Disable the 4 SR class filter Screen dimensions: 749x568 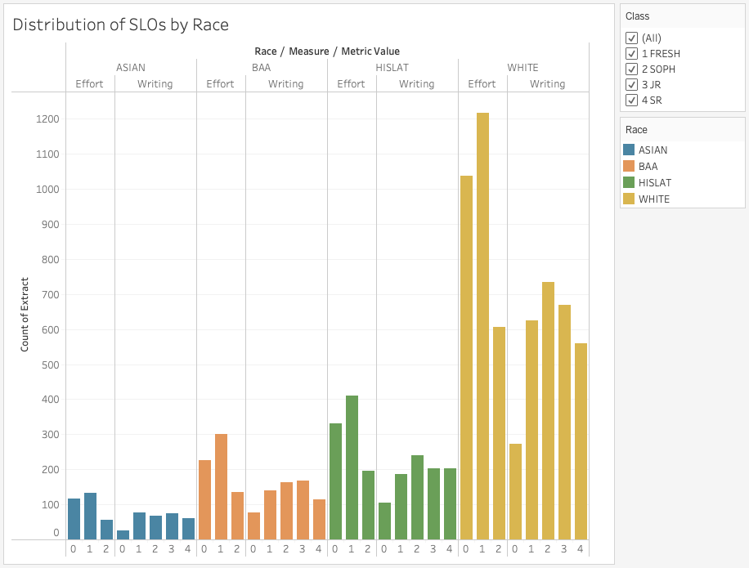click(631, 101)
